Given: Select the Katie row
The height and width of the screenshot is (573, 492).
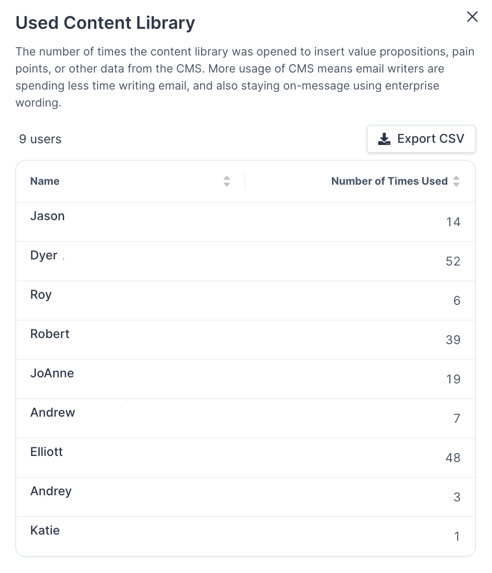Looking at the screenshot, I should (246, 536).
